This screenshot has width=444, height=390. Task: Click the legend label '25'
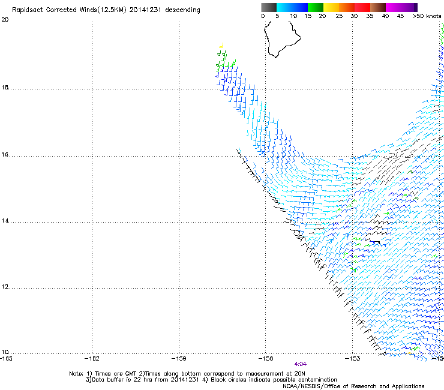point(339,16)
